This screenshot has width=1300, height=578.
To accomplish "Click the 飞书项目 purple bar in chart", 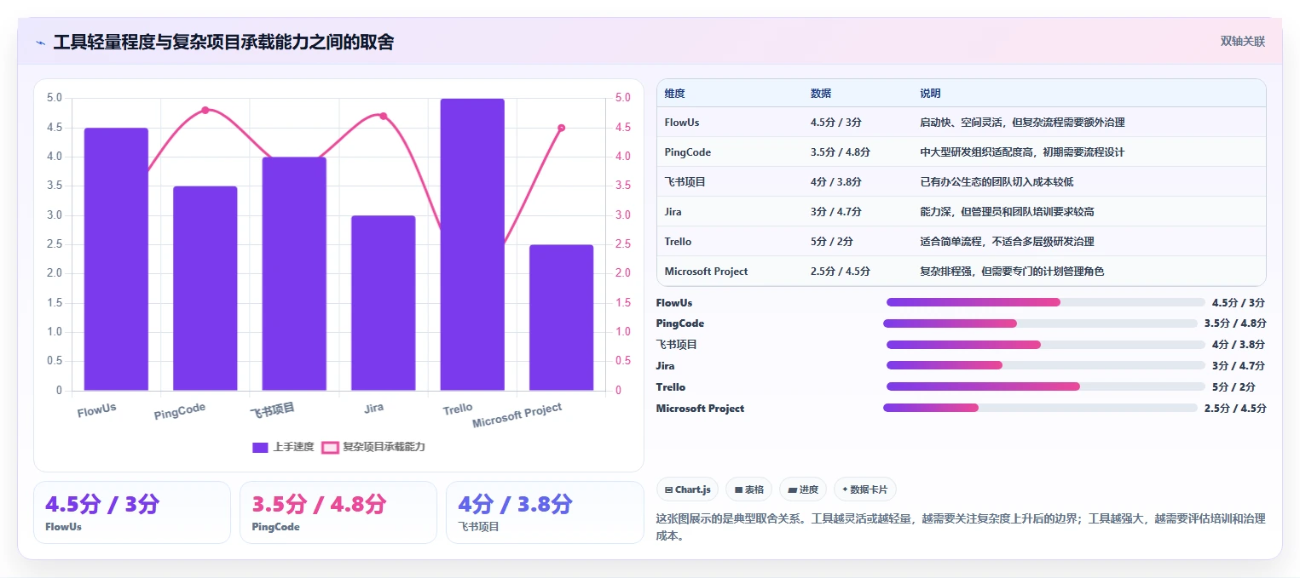I will coord(294,274).
